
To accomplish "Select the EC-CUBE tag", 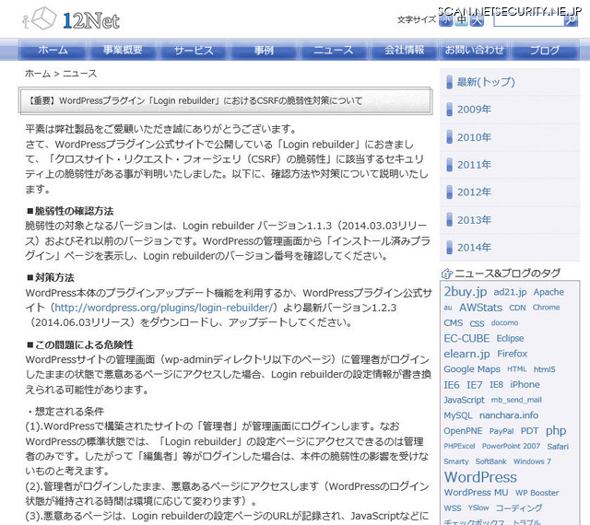I will pyautogui.click(x=466, y=338).
